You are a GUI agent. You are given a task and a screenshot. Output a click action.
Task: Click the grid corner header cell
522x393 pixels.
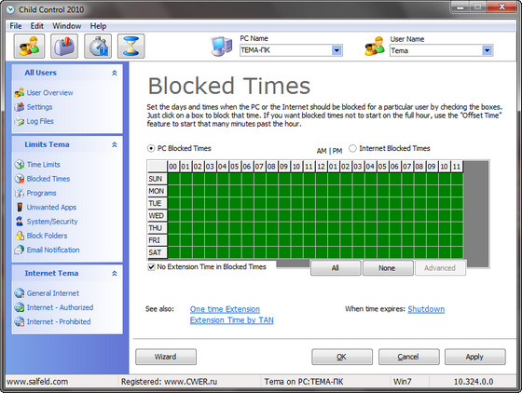pos(158,167)
